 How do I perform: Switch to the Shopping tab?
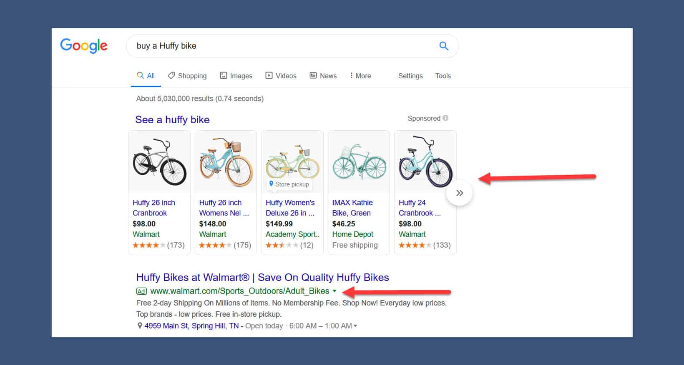point(187,76)
